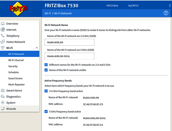The width and height of the screenshot is (172, 131).
Task: Open the three-dot options menu
Action: coord(170,6)
